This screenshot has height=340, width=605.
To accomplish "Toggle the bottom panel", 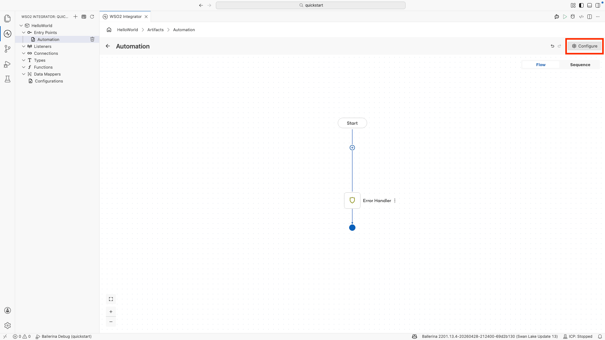I will [590, 5].
